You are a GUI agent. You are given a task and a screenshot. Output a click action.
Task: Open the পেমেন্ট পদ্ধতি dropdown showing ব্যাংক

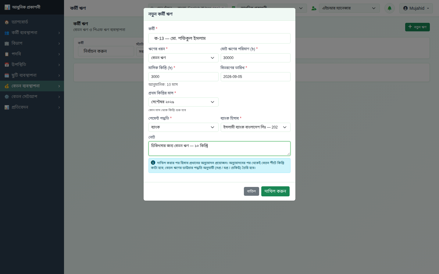tap(184, 127)
